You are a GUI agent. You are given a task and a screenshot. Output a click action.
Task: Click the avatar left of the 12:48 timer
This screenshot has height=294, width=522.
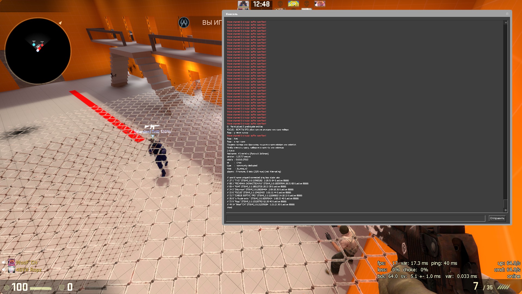point(243,4)
